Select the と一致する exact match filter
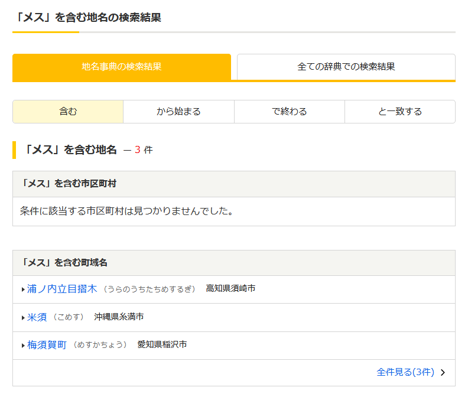The image size is (468, 397). pyautogui.click(x=400, y=112)
